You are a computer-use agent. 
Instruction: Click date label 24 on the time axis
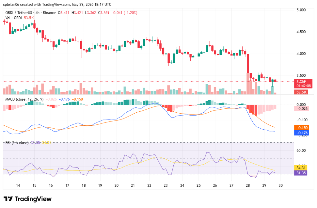[x=182, y=186]
